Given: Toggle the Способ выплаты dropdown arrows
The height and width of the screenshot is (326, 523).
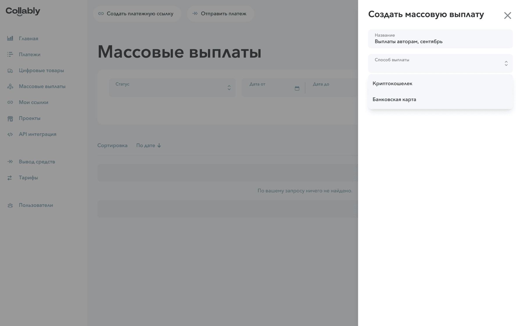Looking at the screenshot, I should pyautogui.click(x=506, y=63).
